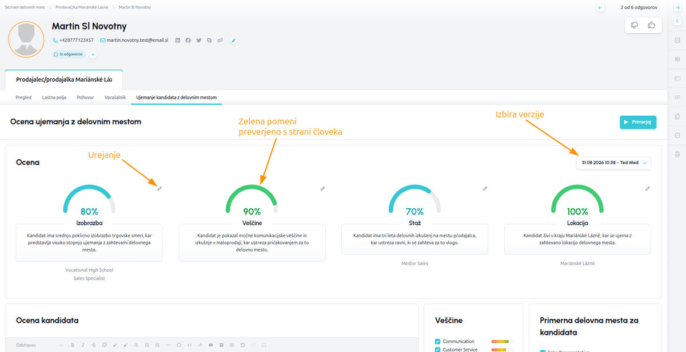
Task: Apply strikethrough formatting in editor
Action: coord(94,345)
